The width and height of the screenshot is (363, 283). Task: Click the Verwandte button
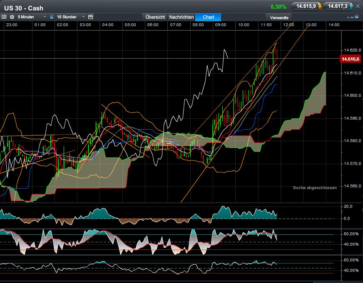279,18
